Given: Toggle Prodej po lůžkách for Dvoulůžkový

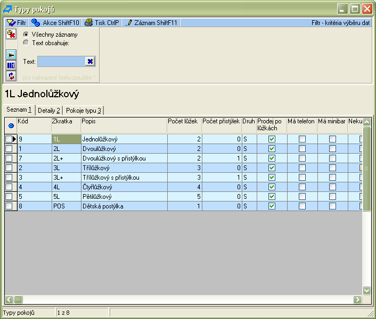Looking at the screenshot, I should pos(272,149).
